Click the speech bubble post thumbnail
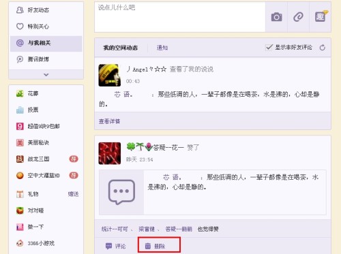Screen dimensions: 341x254 [x=121, y=192]
